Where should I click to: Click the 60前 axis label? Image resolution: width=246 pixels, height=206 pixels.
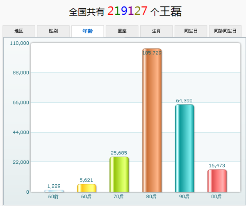tap(53, 197)
